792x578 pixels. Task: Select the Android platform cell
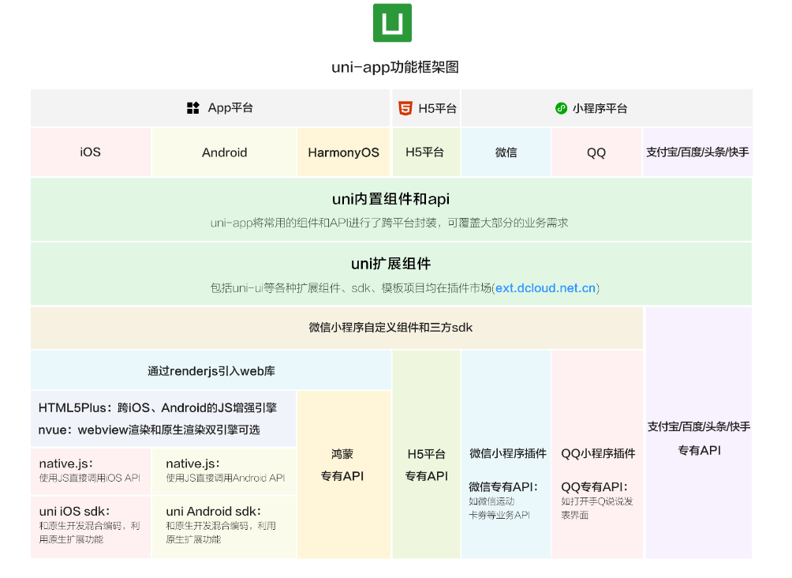click(224, 151)
